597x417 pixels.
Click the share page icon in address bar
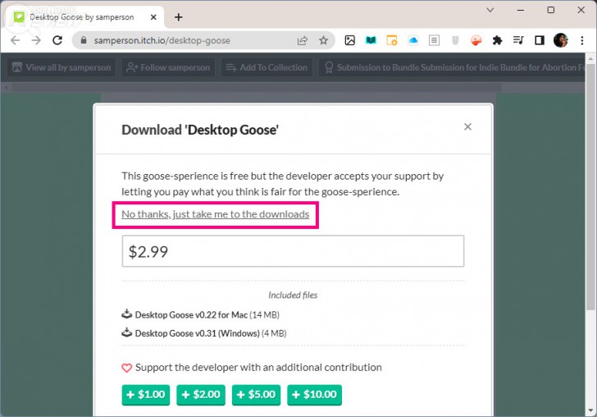[x=303, y=40]
